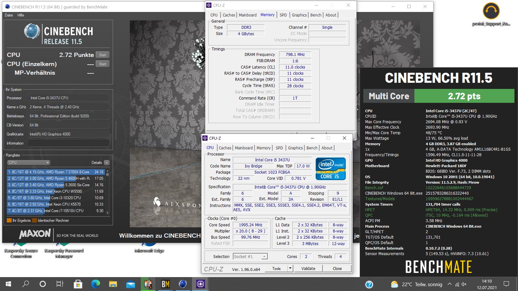Click the Core Speed 1995.24 MHz value
Image resolution: width=518 pixels, height=291 pixels.
coord(251,225)
